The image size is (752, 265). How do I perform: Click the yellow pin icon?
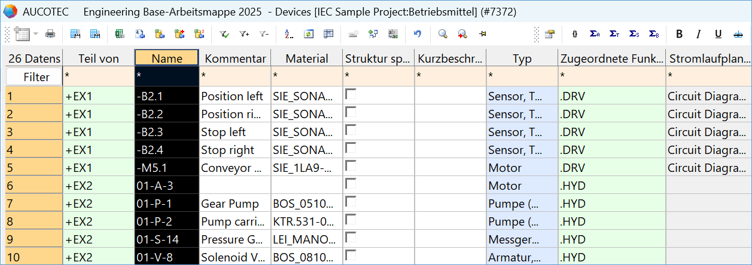483,34
